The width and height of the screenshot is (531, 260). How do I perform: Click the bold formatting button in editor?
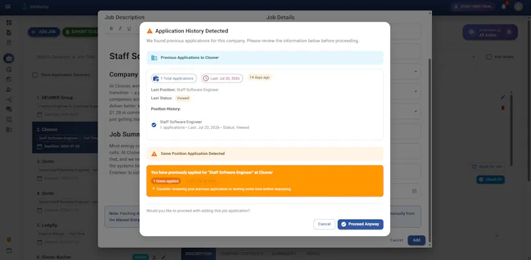point(112,28)
